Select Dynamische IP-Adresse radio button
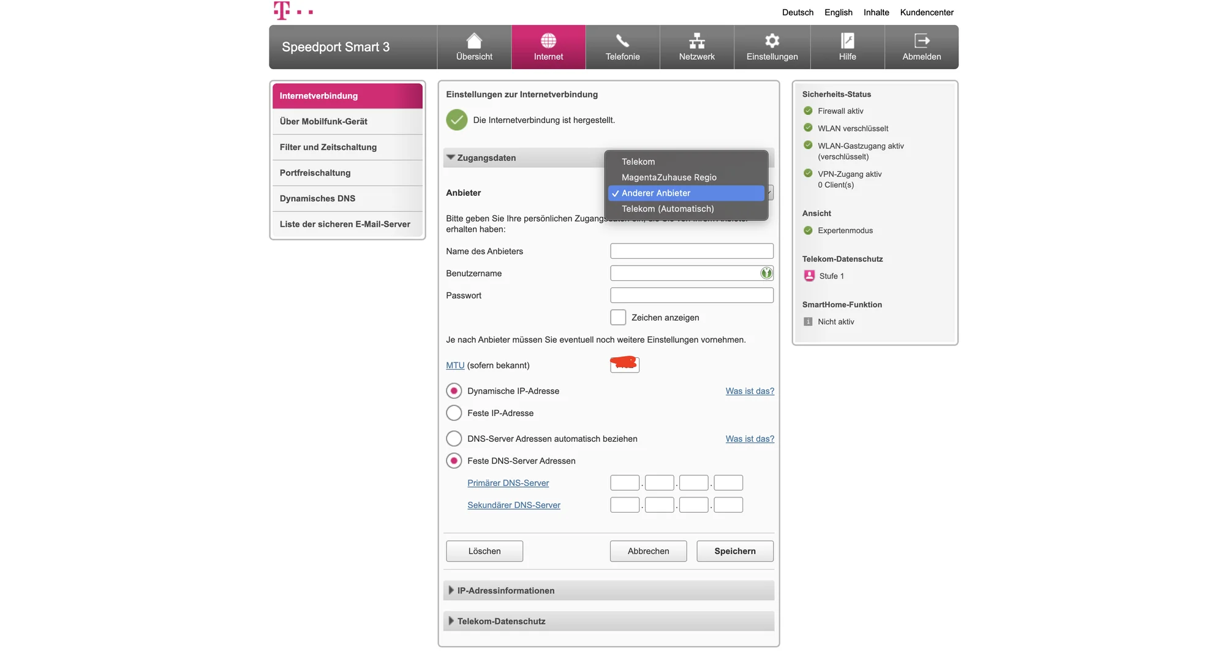Screen dimensions: 1225x651 tap(454, 390)
